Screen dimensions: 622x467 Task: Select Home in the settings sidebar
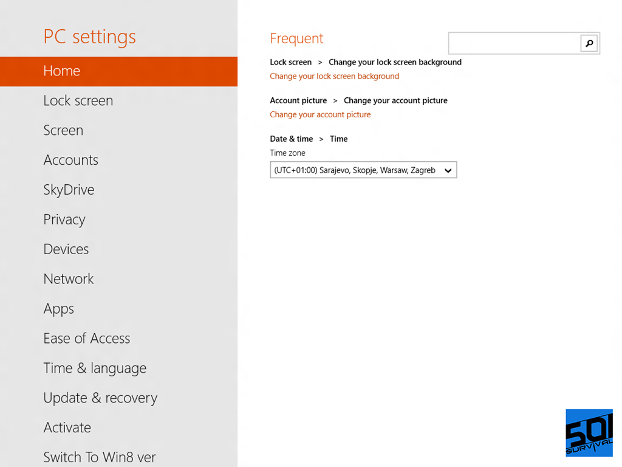118,71
